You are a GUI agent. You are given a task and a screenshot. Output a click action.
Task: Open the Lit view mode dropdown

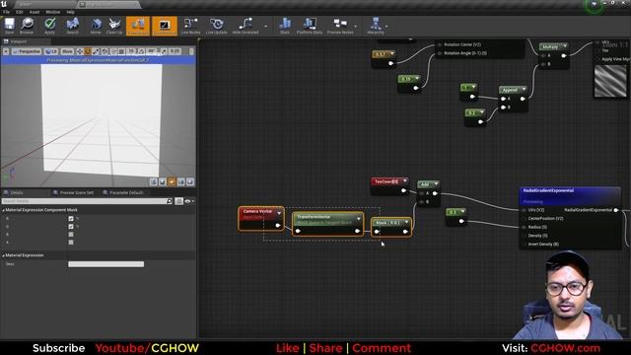(50, 51)
